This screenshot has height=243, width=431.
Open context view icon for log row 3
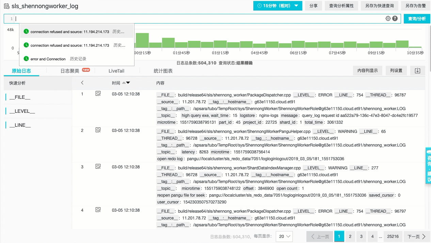pyautogui.click(x=98, y=167)
